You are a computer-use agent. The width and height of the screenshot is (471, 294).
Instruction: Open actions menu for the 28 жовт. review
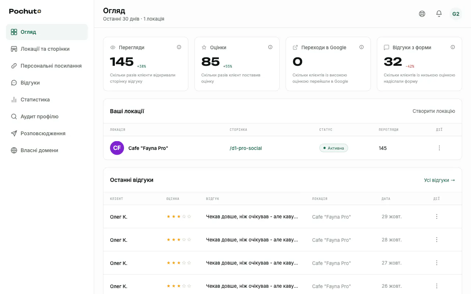click(x=437, y=240)
